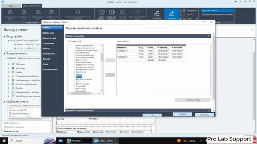Select Предварительный просмотр отчета option

point(218,14)
